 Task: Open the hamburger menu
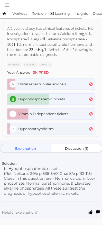coord(7,5)
